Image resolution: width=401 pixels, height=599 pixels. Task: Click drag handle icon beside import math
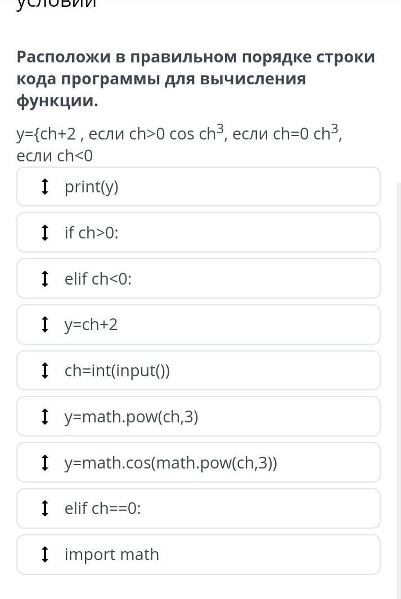click(46, 555)
